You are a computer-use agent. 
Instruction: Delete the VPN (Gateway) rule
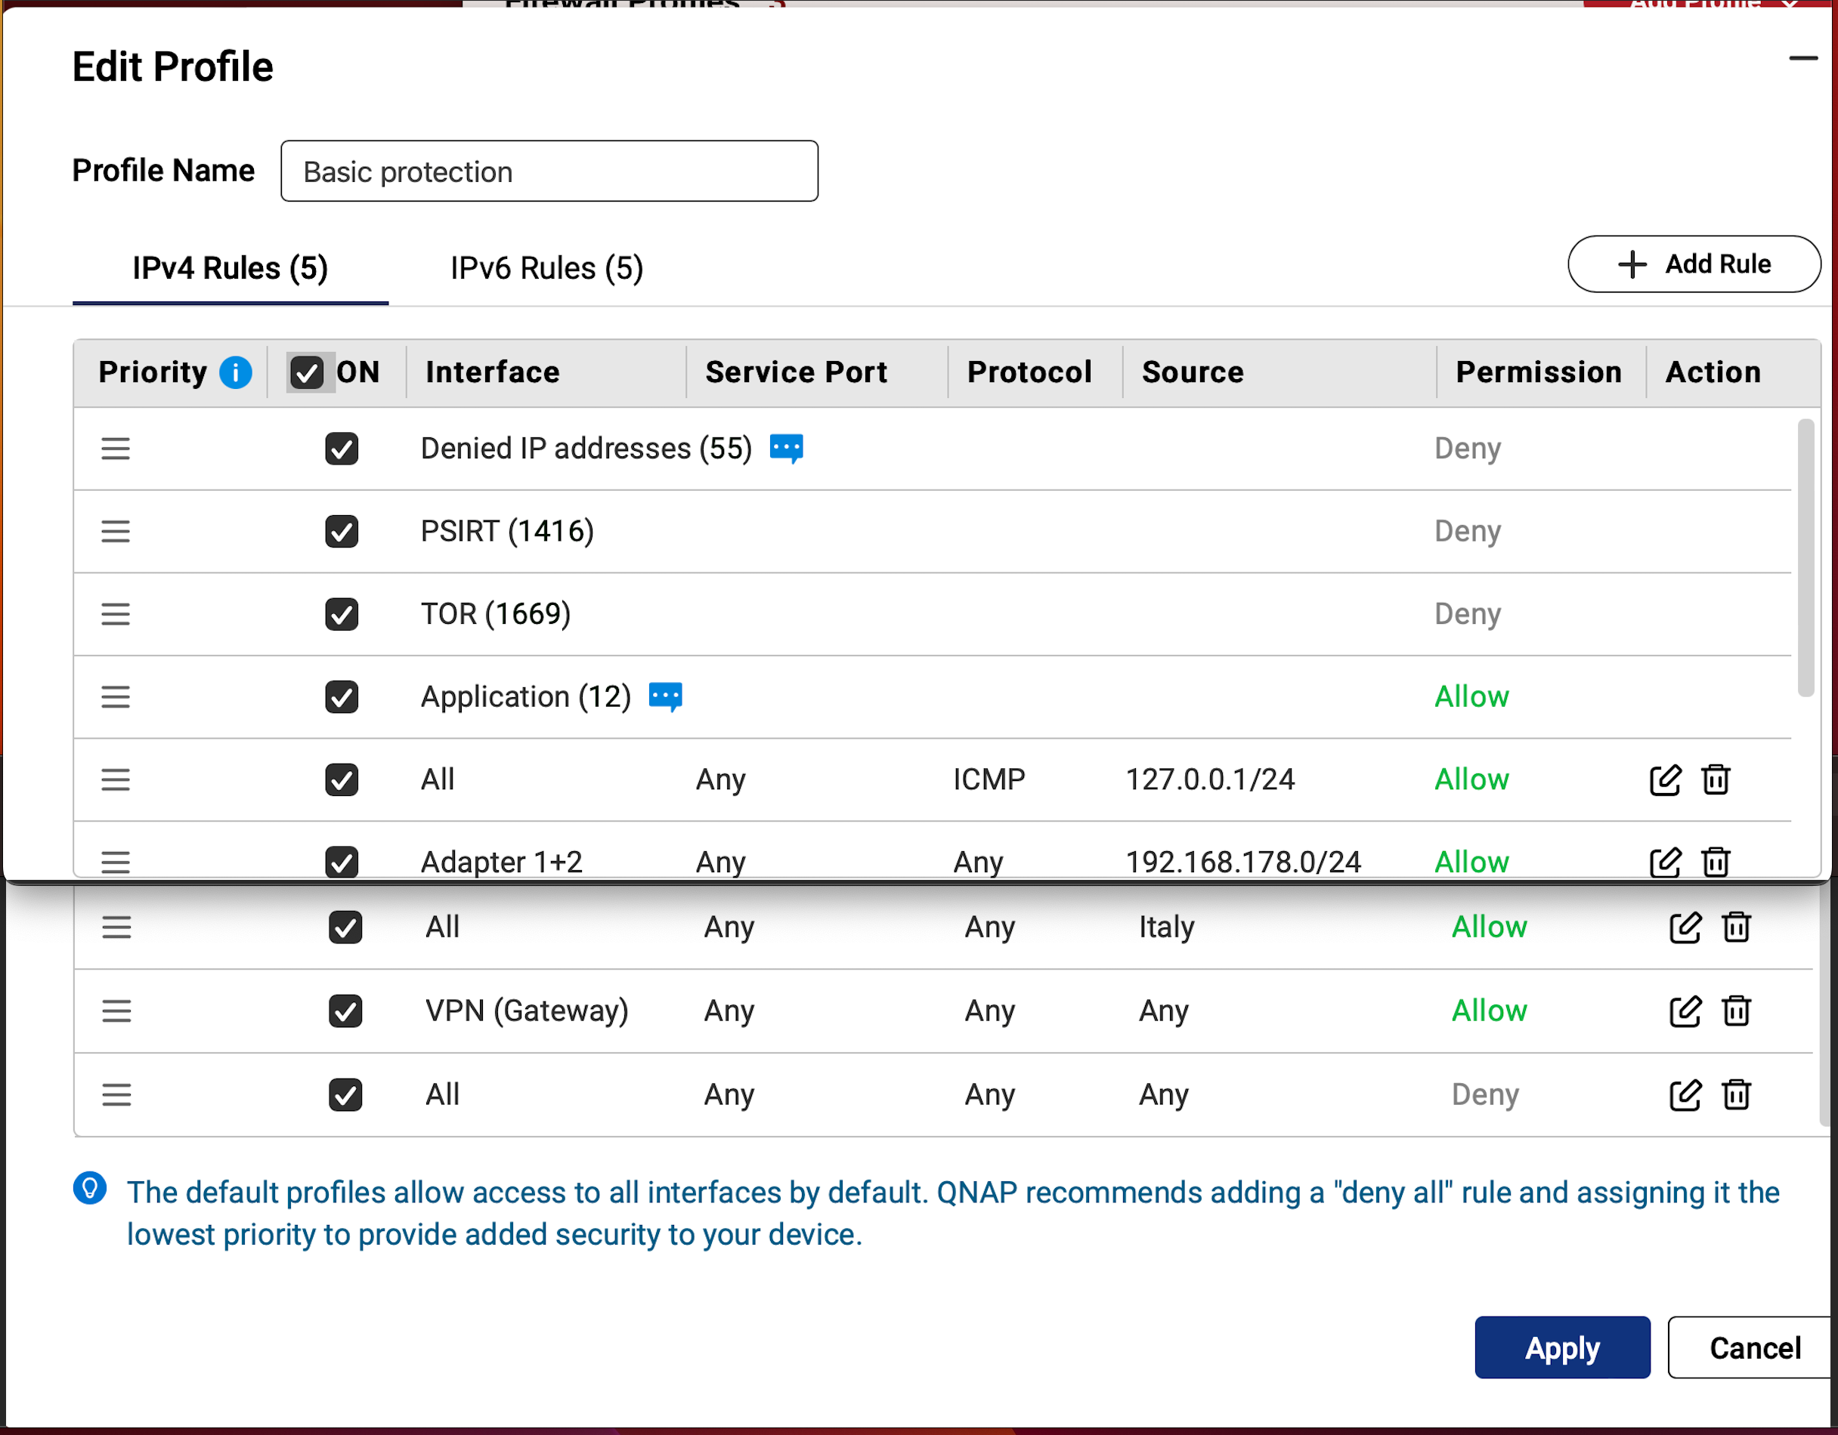(1735, 1011)
